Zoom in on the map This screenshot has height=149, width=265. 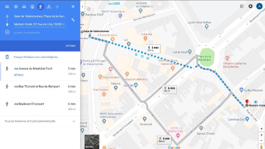(261, 135)
